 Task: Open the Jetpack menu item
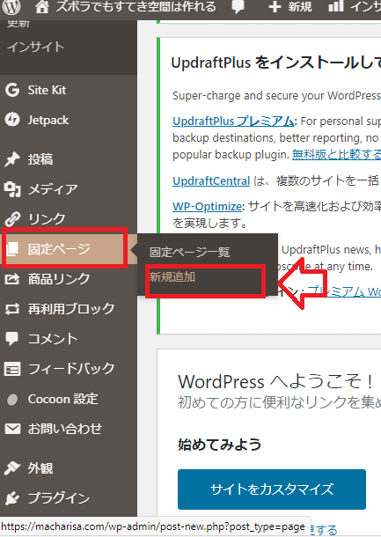(48, 121)
